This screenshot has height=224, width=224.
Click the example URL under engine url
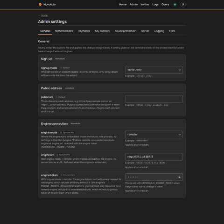point(151,163)
